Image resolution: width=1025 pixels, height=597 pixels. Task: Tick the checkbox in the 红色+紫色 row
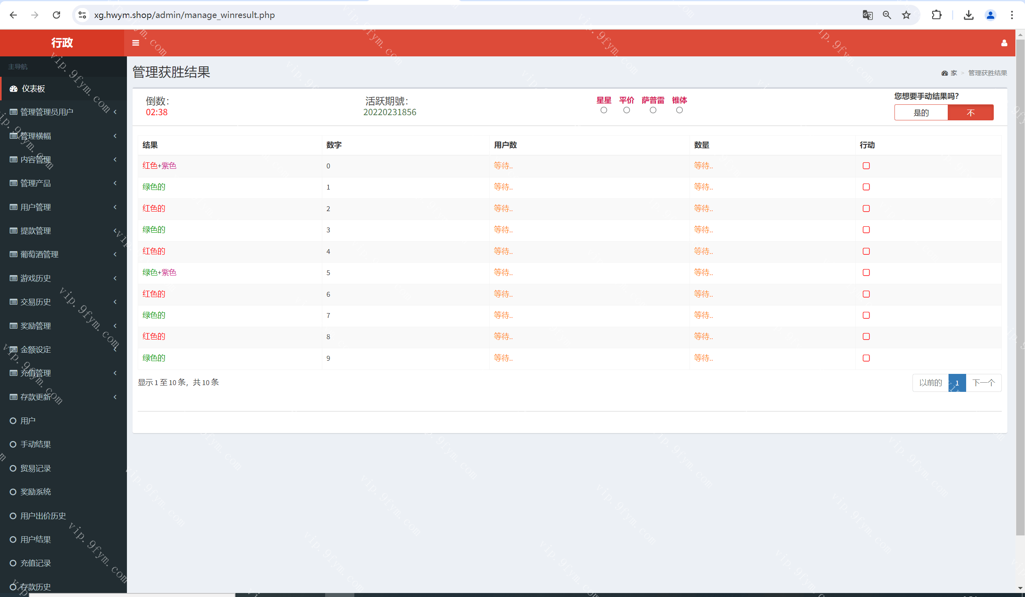pyautogui.click(x=866, y=166)
